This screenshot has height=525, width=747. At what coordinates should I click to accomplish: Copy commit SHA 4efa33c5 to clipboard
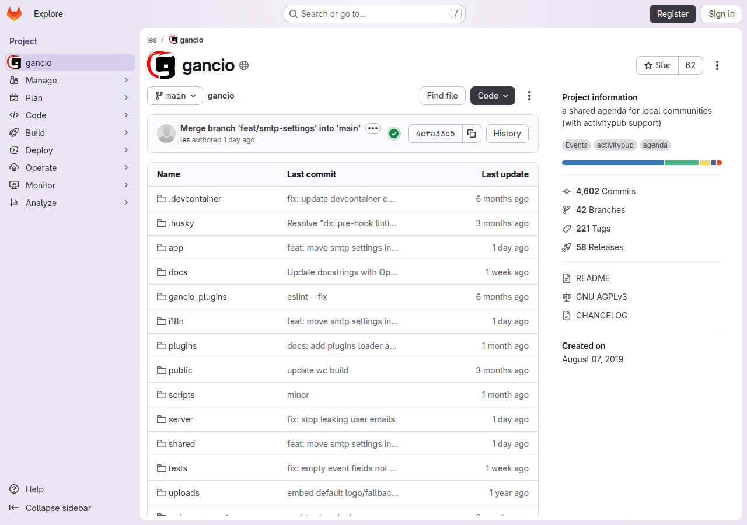tap(472, 134)
